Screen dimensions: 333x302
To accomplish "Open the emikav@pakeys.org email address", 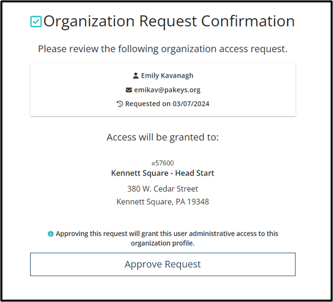I will 167,90.
